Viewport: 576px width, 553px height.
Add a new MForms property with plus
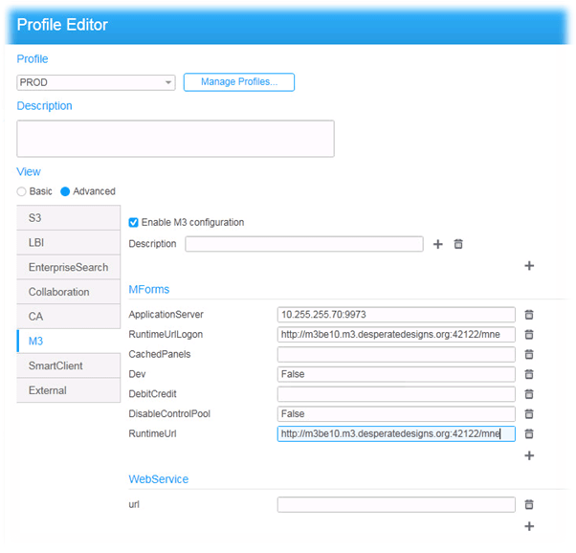click(x=529, y=455)
